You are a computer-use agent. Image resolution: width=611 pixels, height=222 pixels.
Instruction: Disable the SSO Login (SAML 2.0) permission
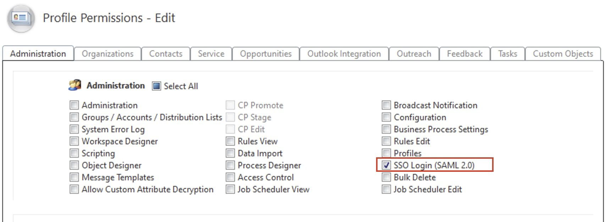click(386, 165)
